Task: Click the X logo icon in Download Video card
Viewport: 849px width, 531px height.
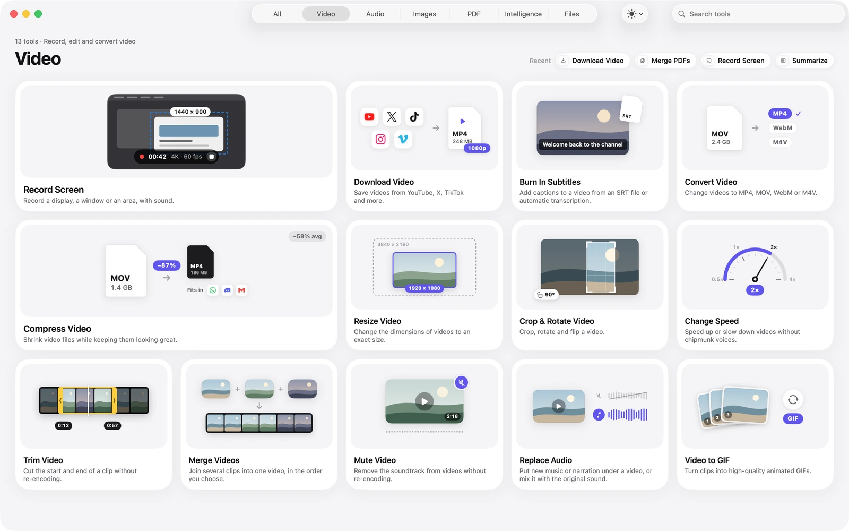Action: [x=392, y=117]
